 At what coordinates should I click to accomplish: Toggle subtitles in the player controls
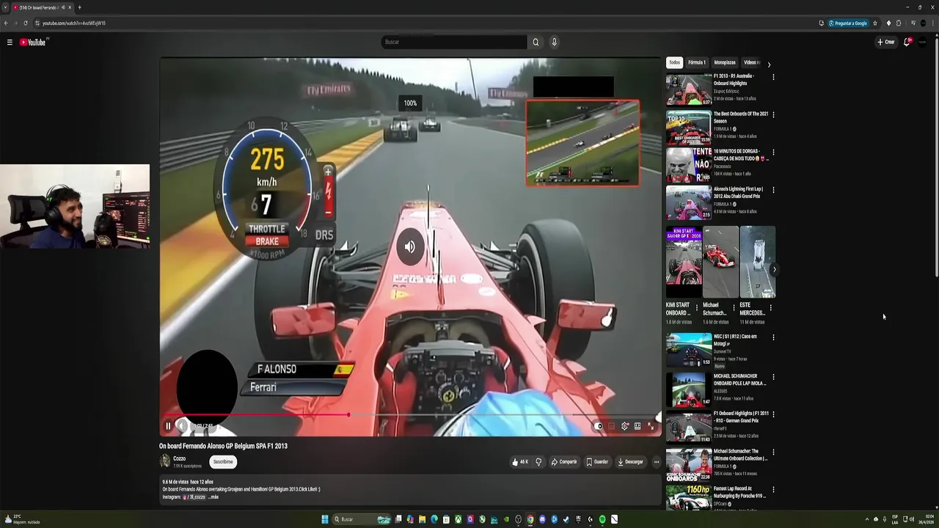[x=612, y=426]
